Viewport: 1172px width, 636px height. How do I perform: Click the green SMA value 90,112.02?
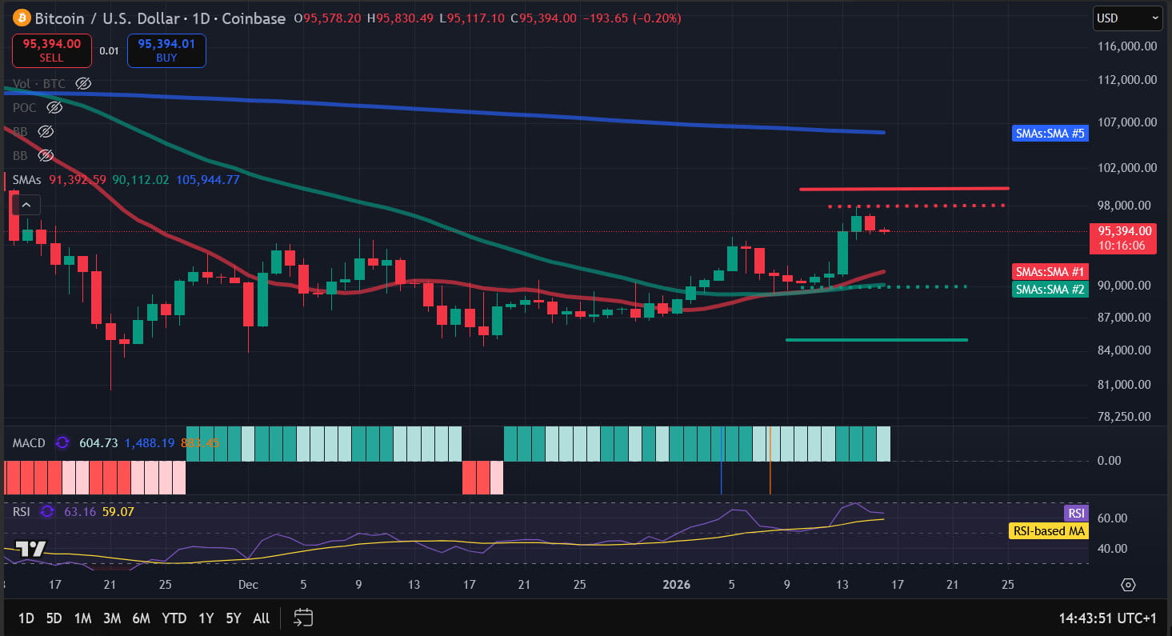click(140, 180)
